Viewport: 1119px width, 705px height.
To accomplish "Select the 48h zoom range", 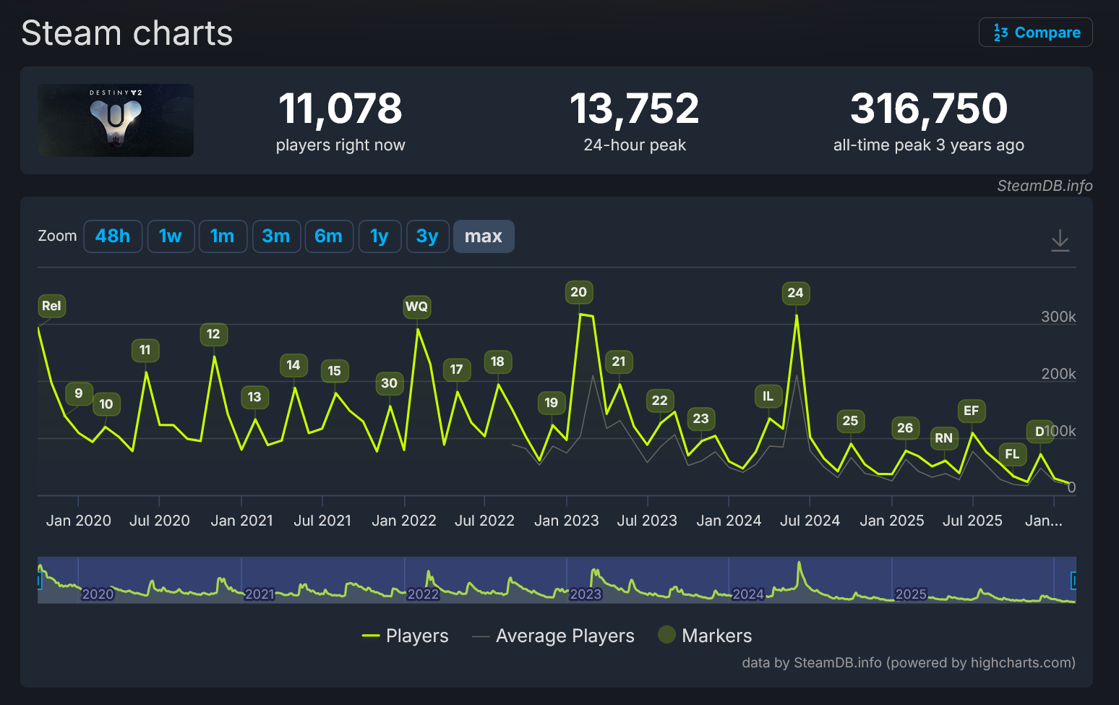I will tap(113, 236).
